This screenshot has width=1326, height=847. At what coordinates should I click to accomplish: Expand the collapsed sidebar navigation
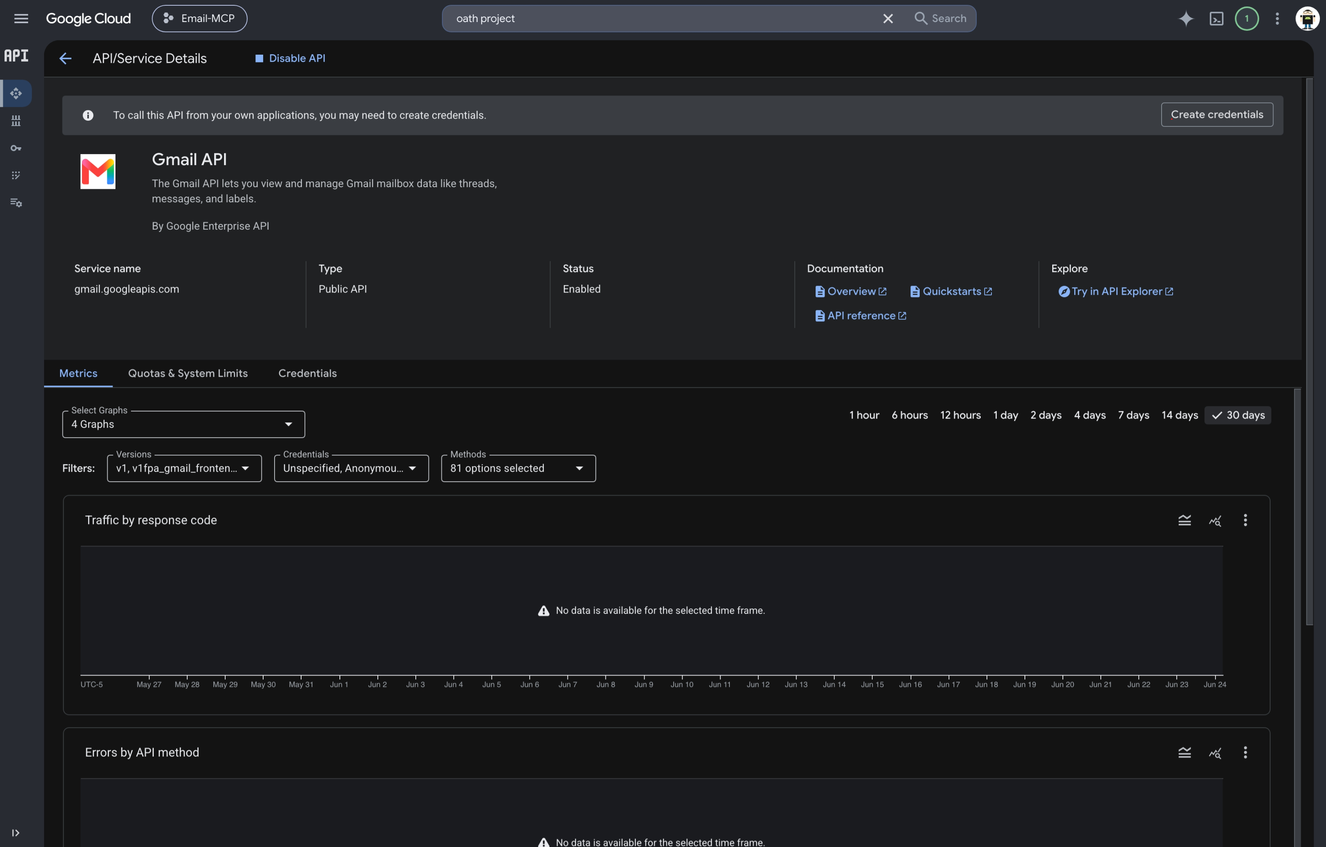point(16,833)
